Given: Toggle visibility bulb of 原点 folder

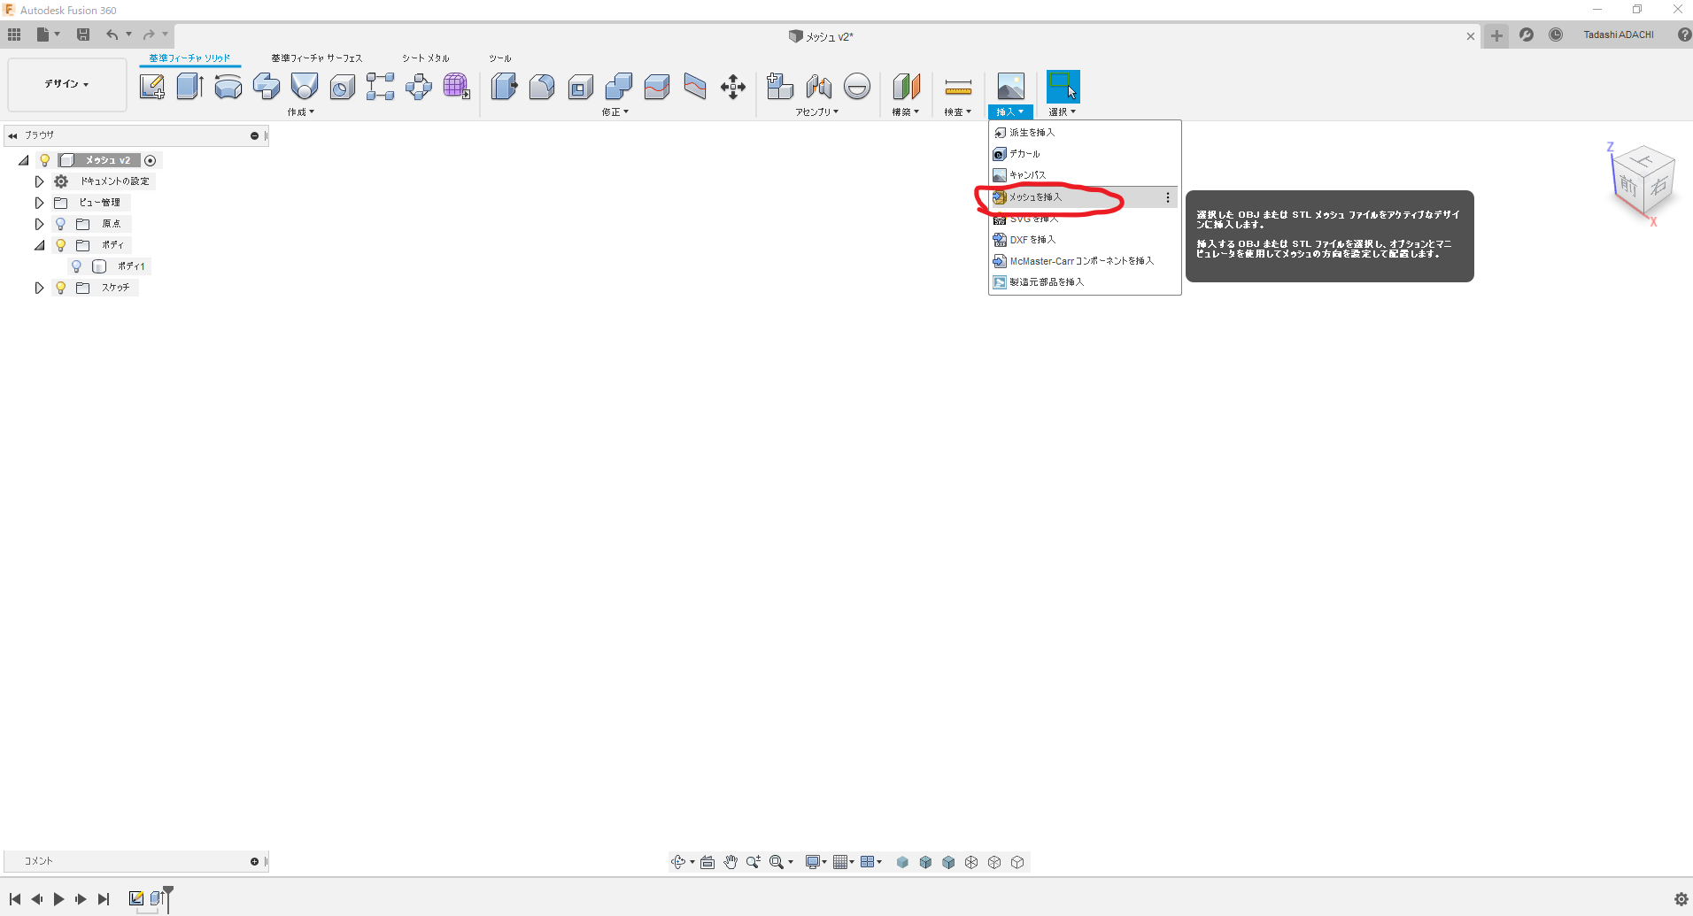Looking at the screenshot, I should (x=60, y=224).
